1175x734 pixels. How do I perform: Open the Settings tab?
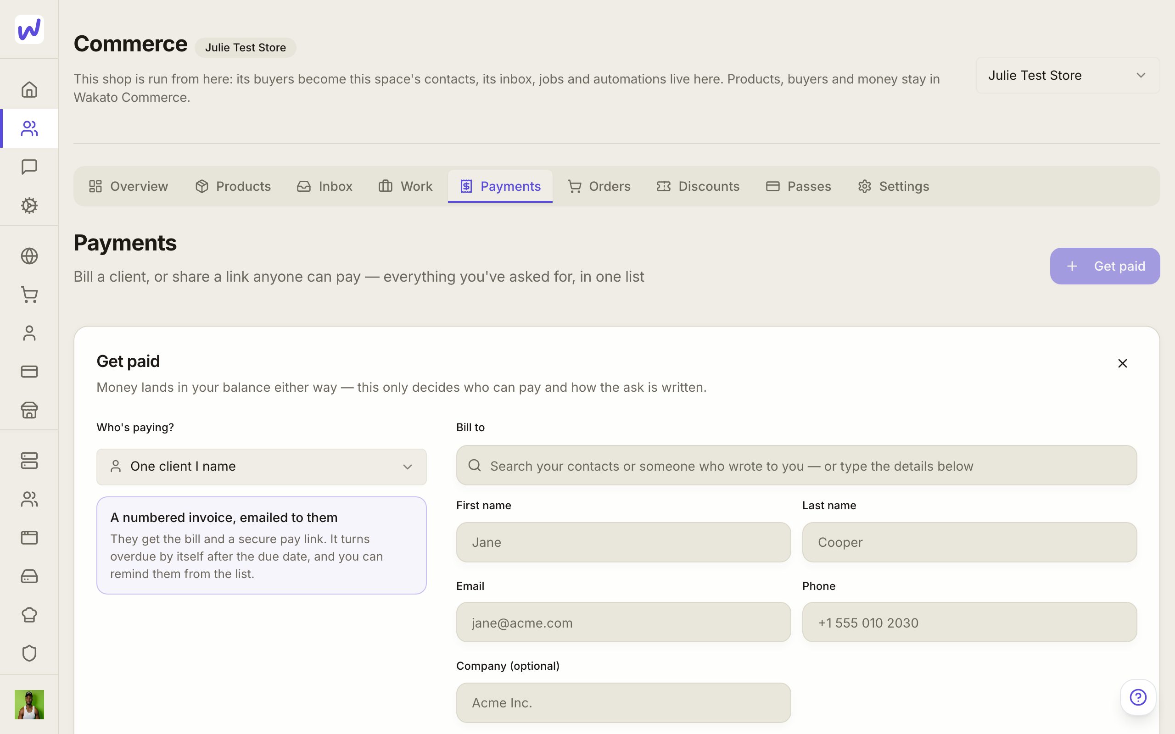pyautogui.click(x=893, y=186)
